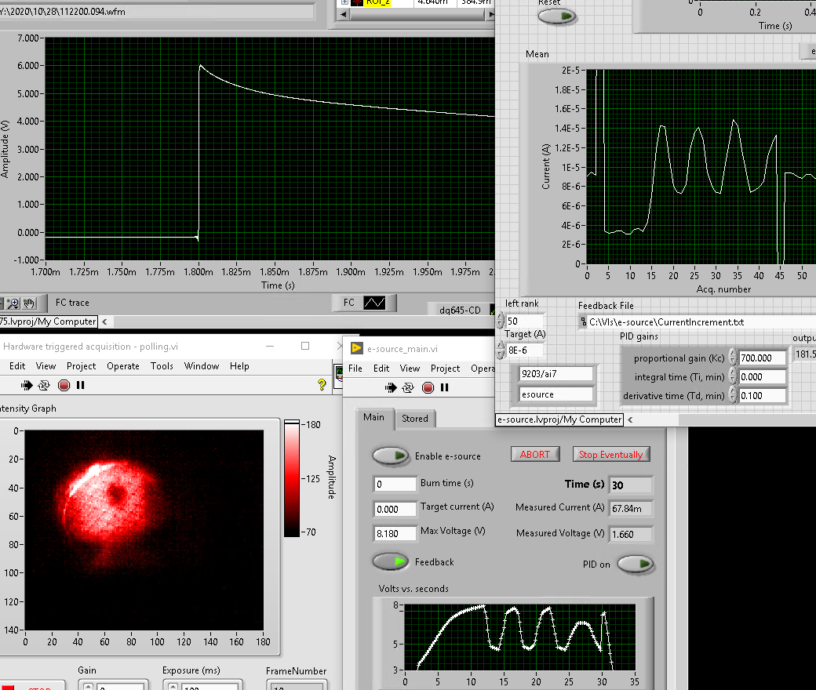816x690 pixels.
Task: Expand the e-source.lvproj/My Computer context arrow
Action: pos(630,419)
